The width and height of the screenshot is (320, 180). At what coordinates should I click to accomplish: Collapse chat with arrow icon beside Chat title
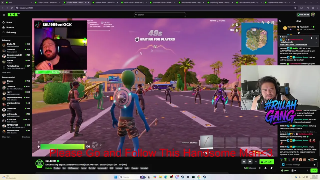(280, 21)
